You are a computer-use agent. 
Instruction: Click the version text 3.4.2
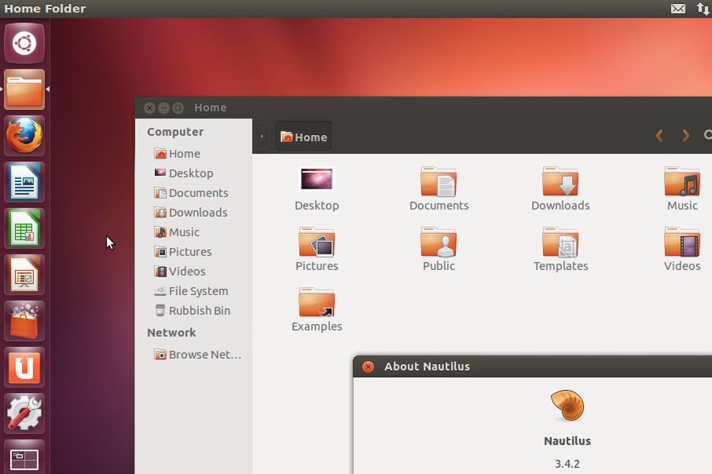(567, 464)
